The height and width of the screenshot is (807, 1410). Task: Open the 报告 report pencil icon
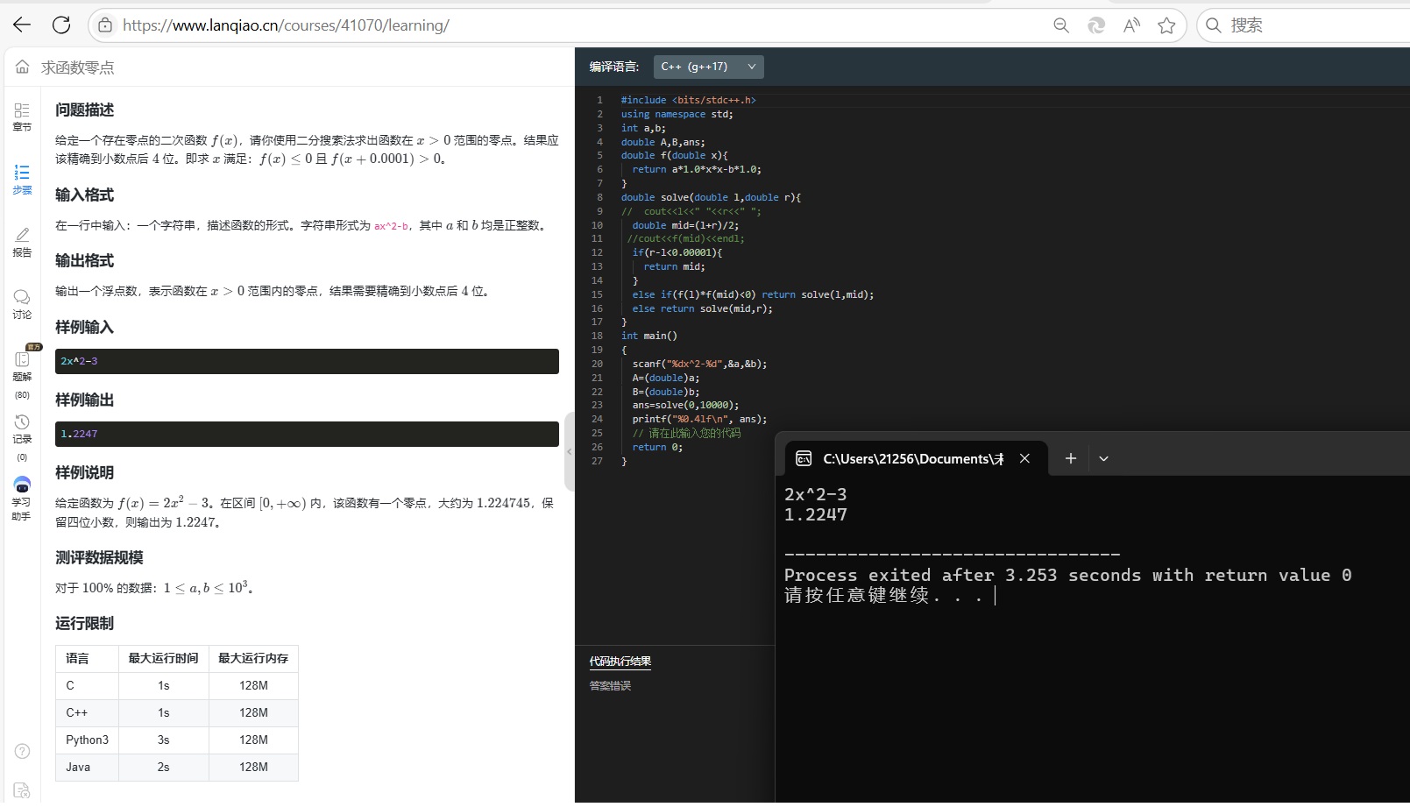pos(22,241)
